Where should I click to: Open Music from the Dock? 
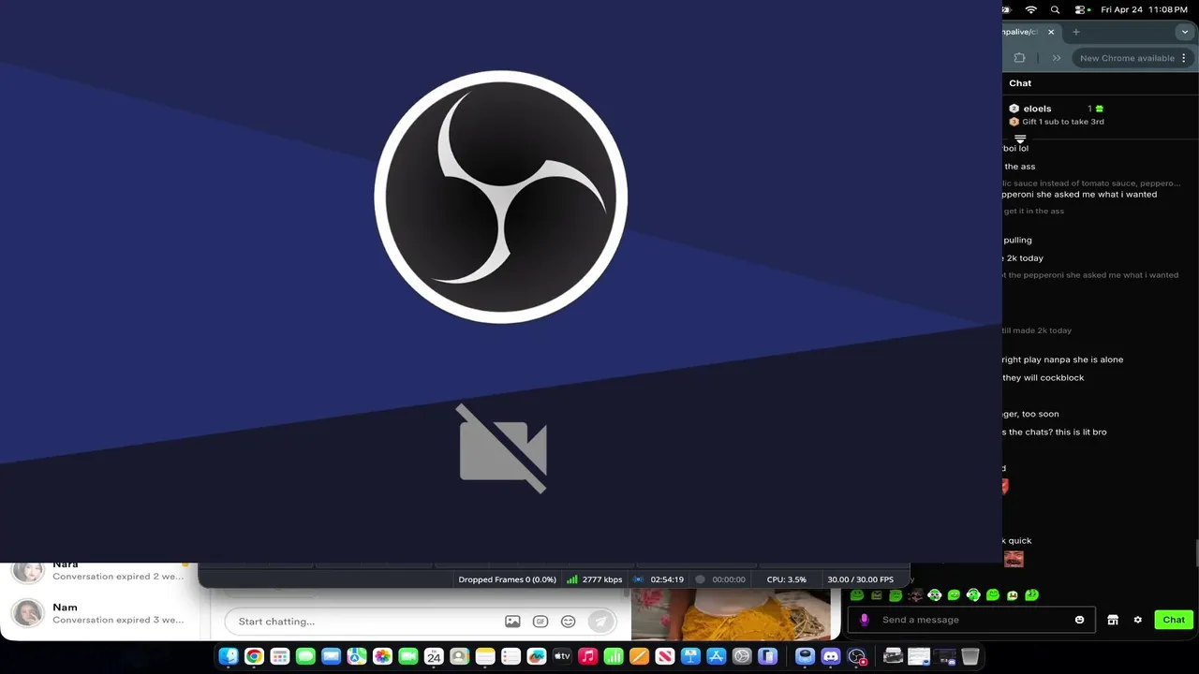[587, 656]
